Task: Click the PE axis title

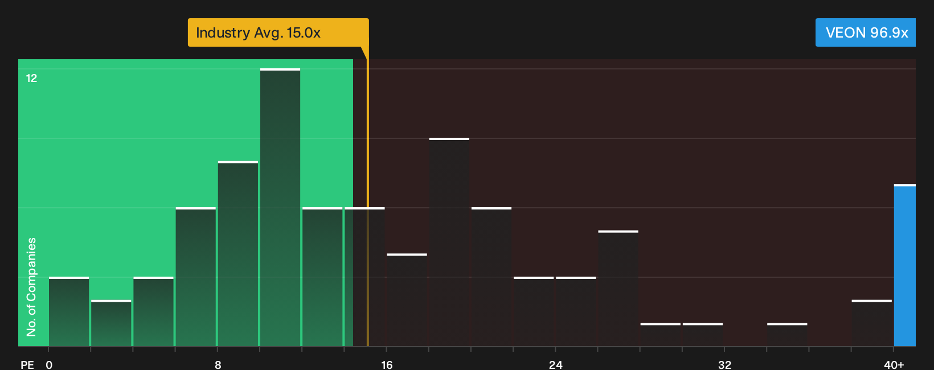Action: tap(27, 364)
